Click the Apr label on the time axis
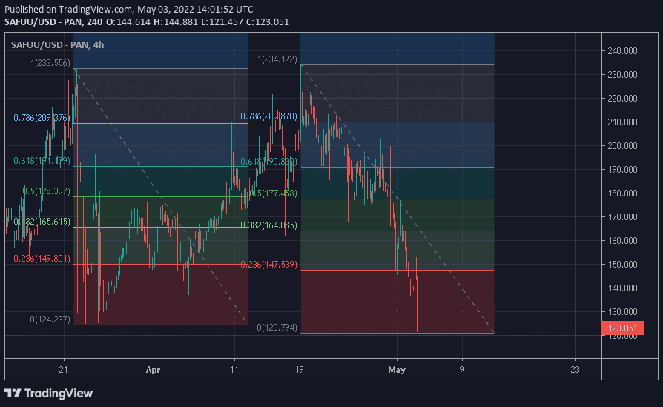663x407 pixels. [153, 368]
